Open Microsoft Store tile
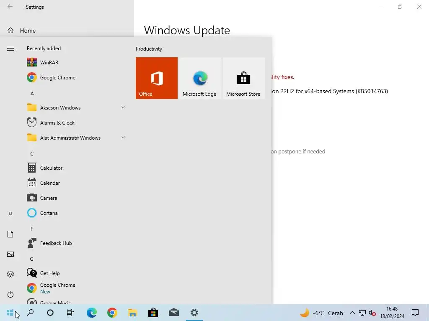This screenshot has width=429, height=321. [243, 78]
